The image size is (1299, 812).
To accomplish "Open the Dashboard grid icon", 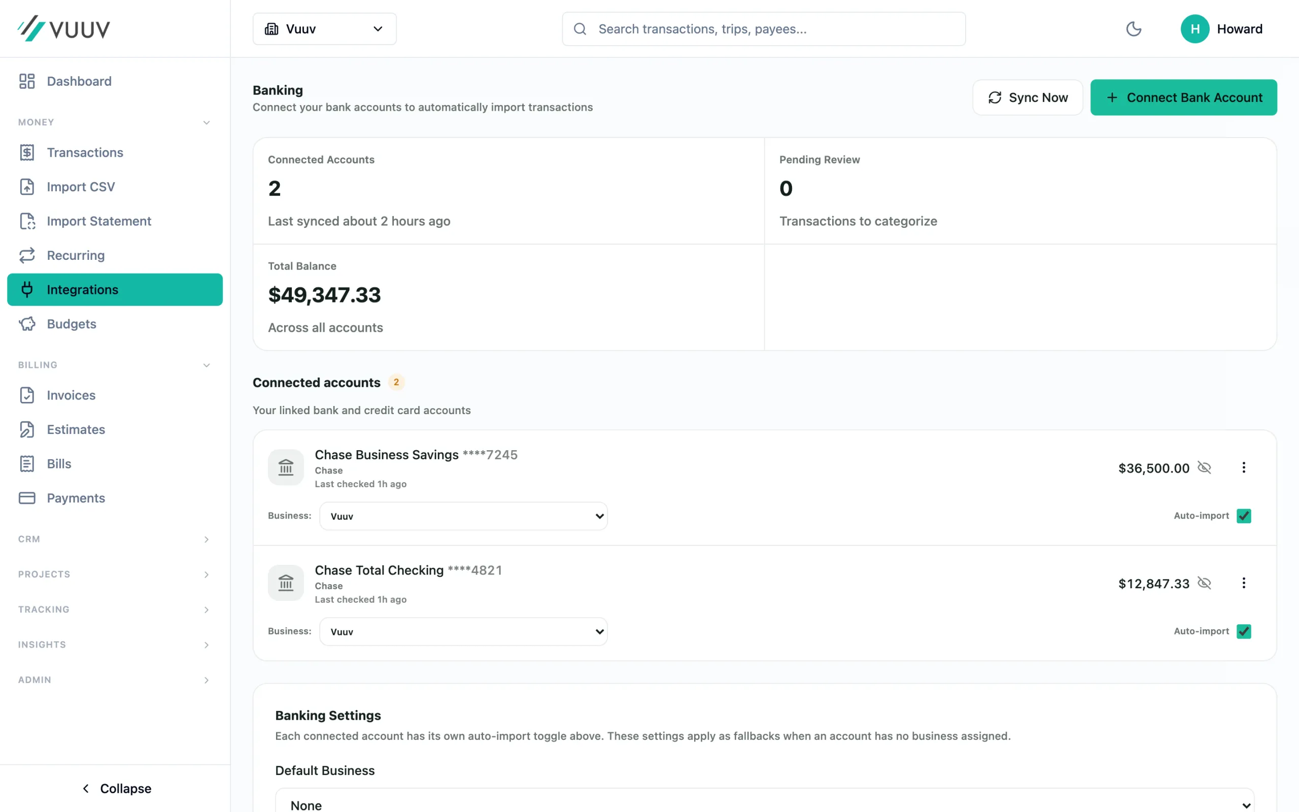I will 27,81.
